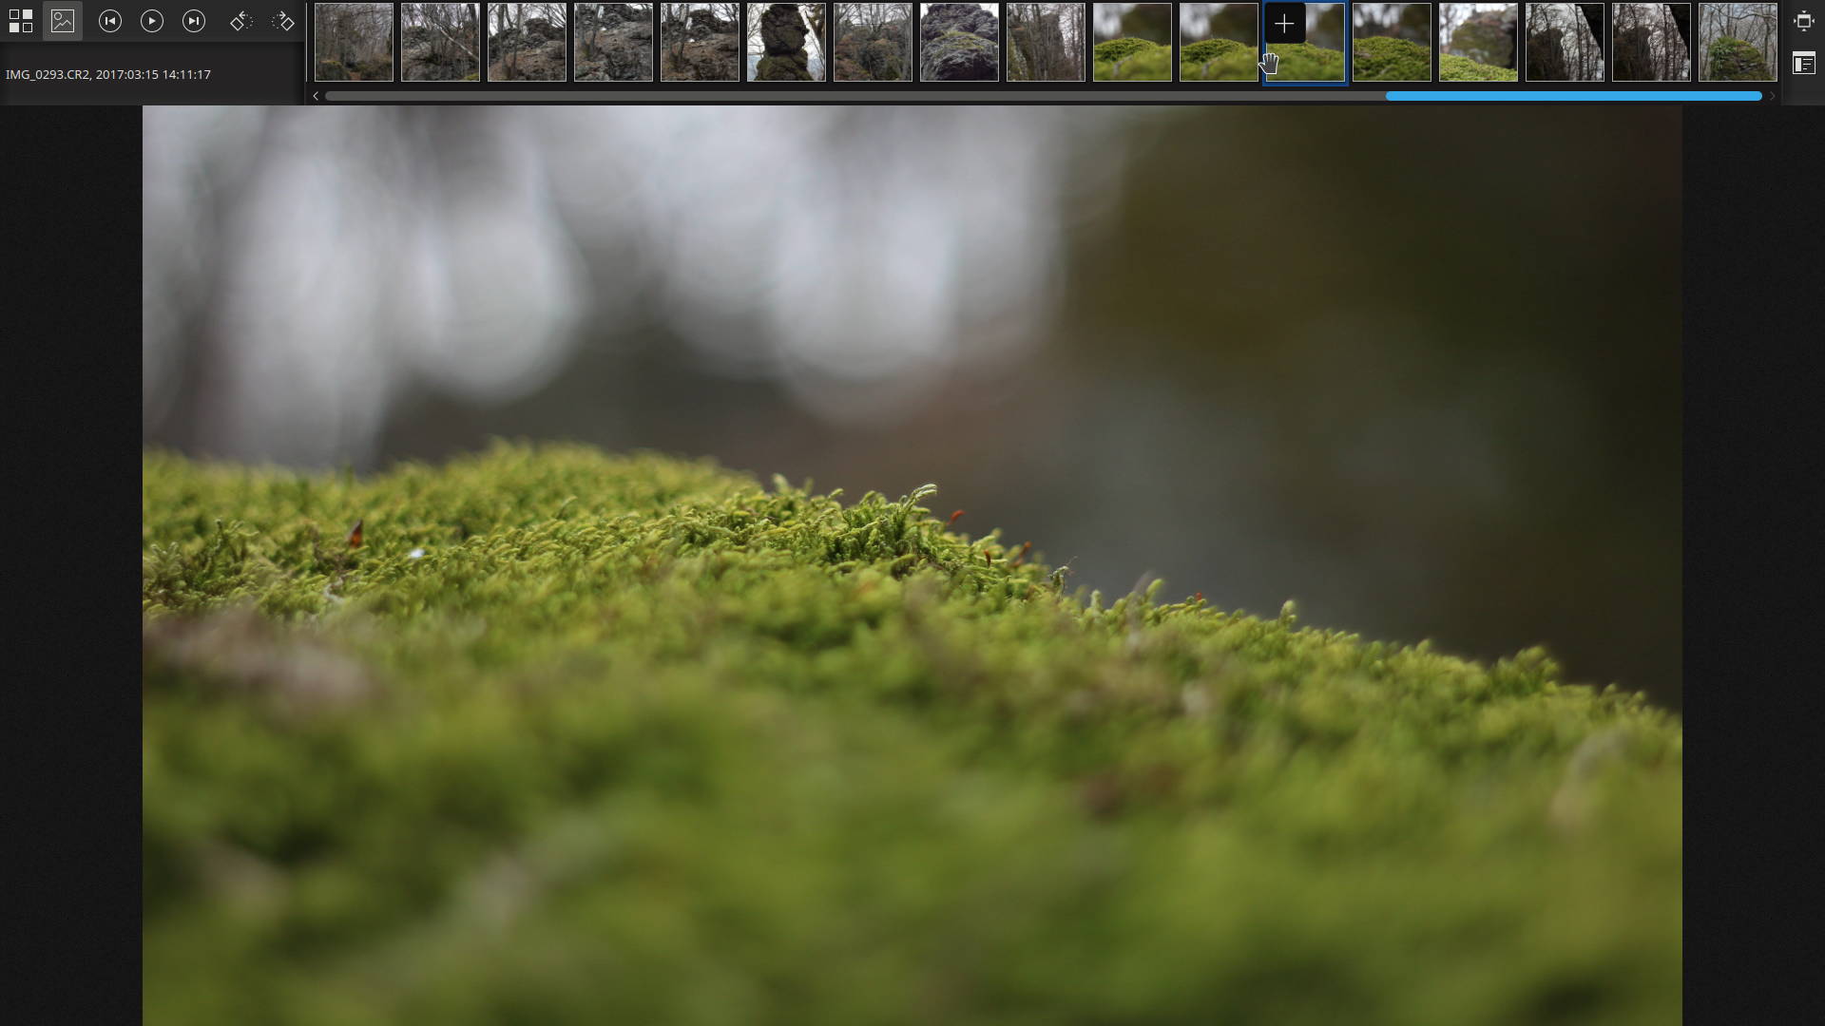Viewport: 1825px width, 1026px height.
Task: Open first thumbnail in the filmstrip
Action: tap(354, 42)
